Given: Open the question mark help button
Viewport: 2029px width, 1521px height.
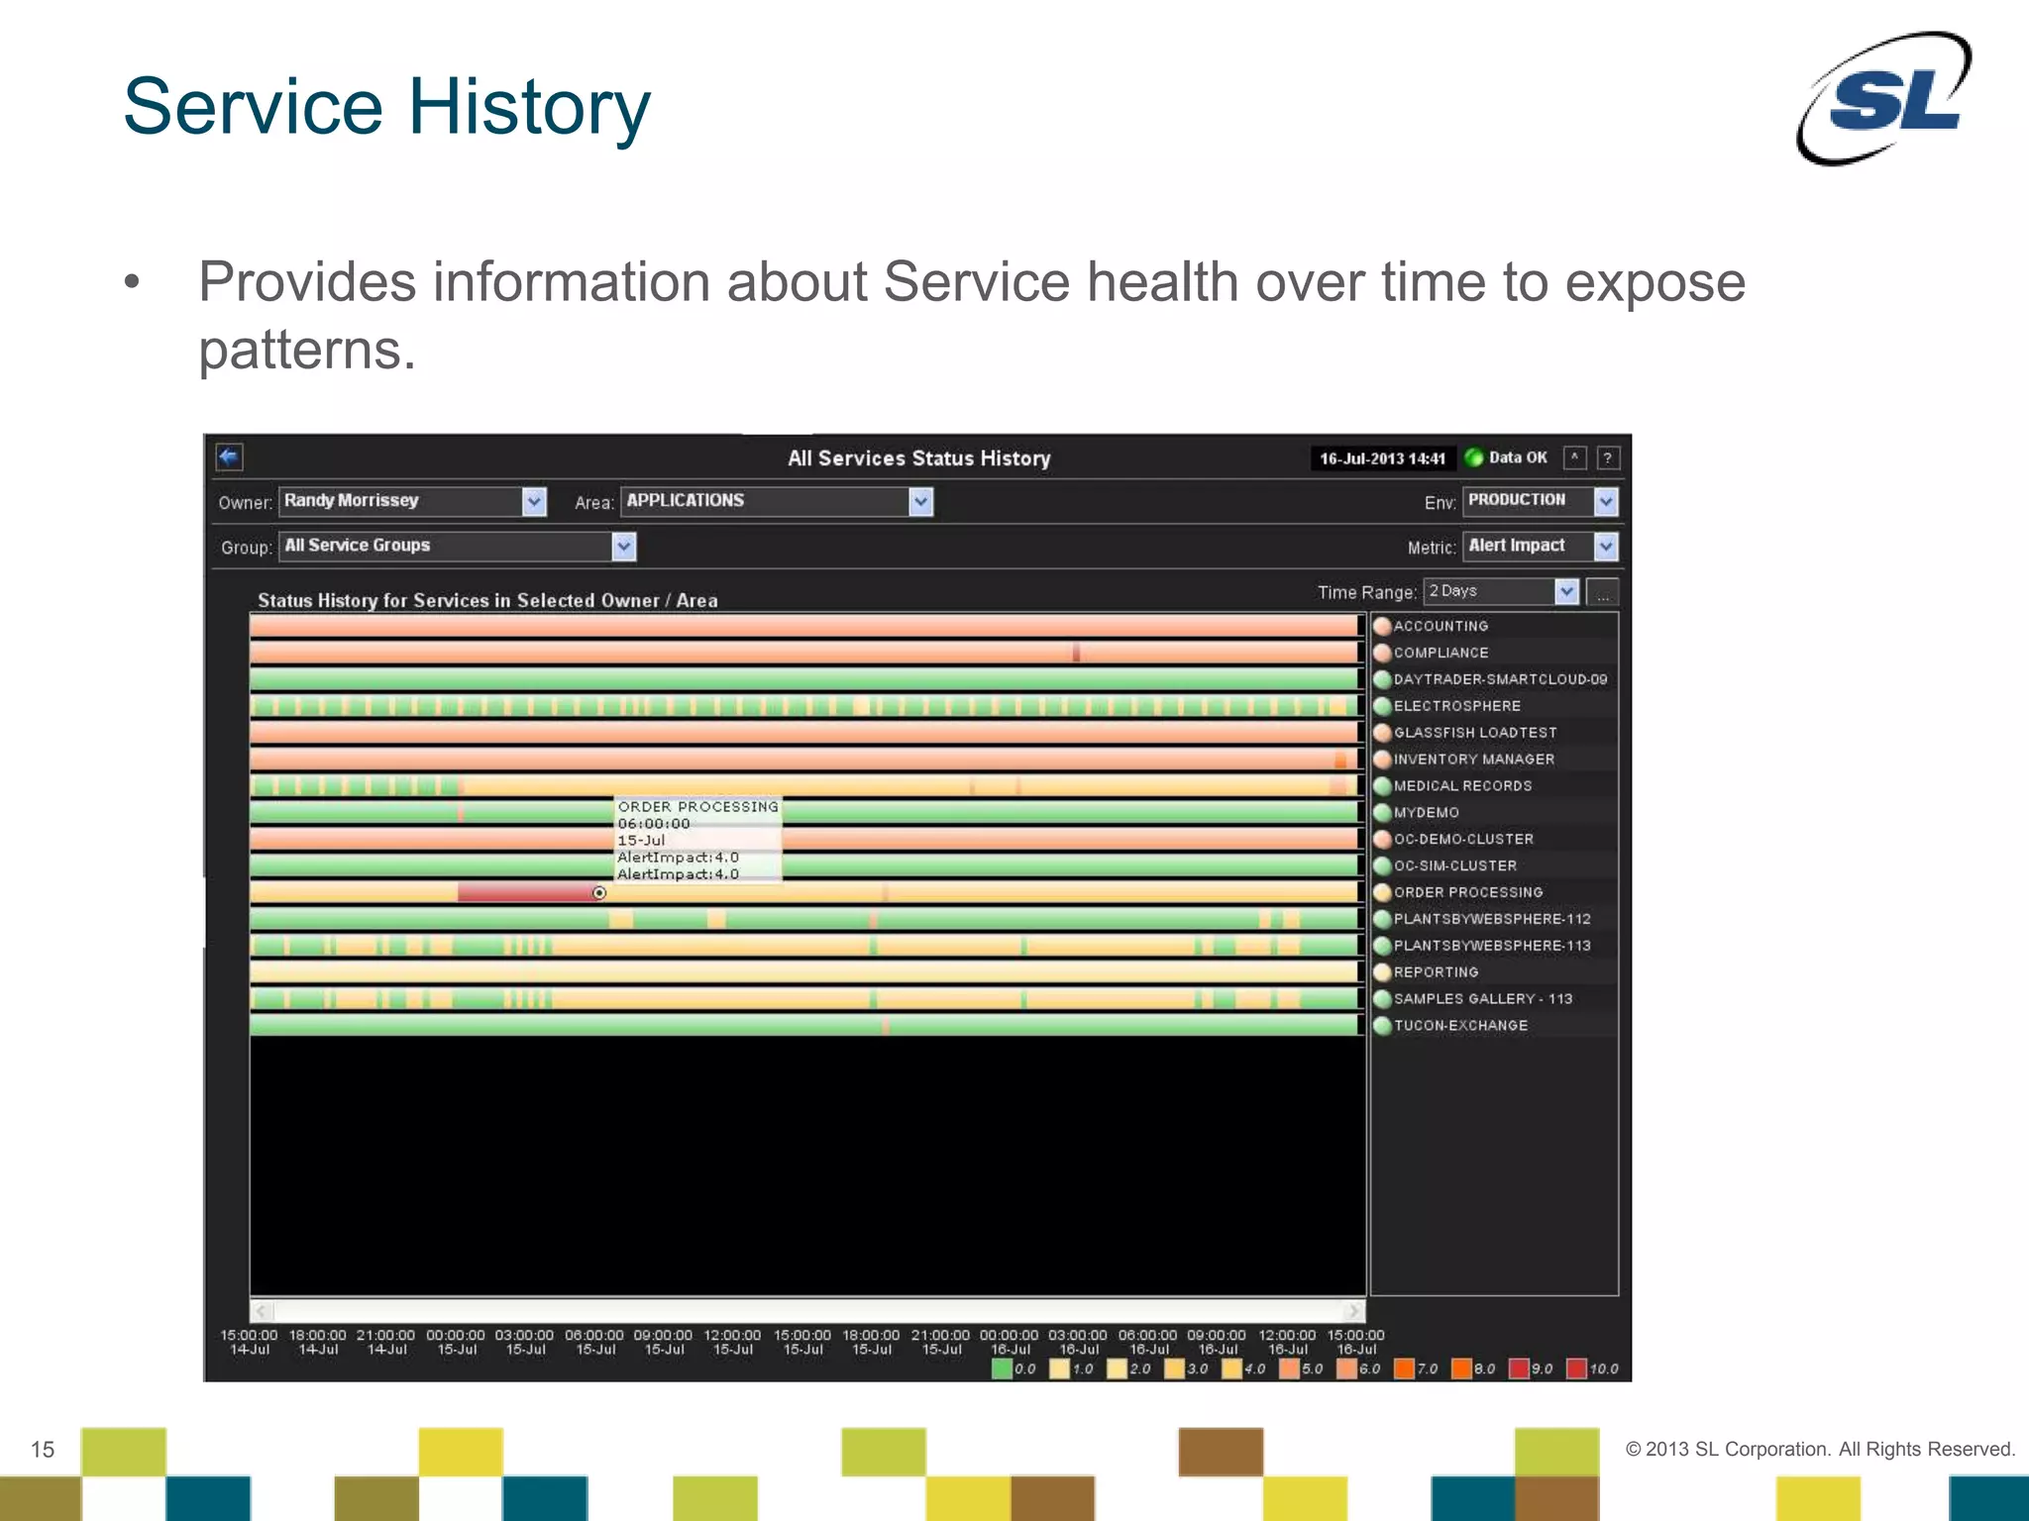Looking at the screenshot, I should point(1608,457).
